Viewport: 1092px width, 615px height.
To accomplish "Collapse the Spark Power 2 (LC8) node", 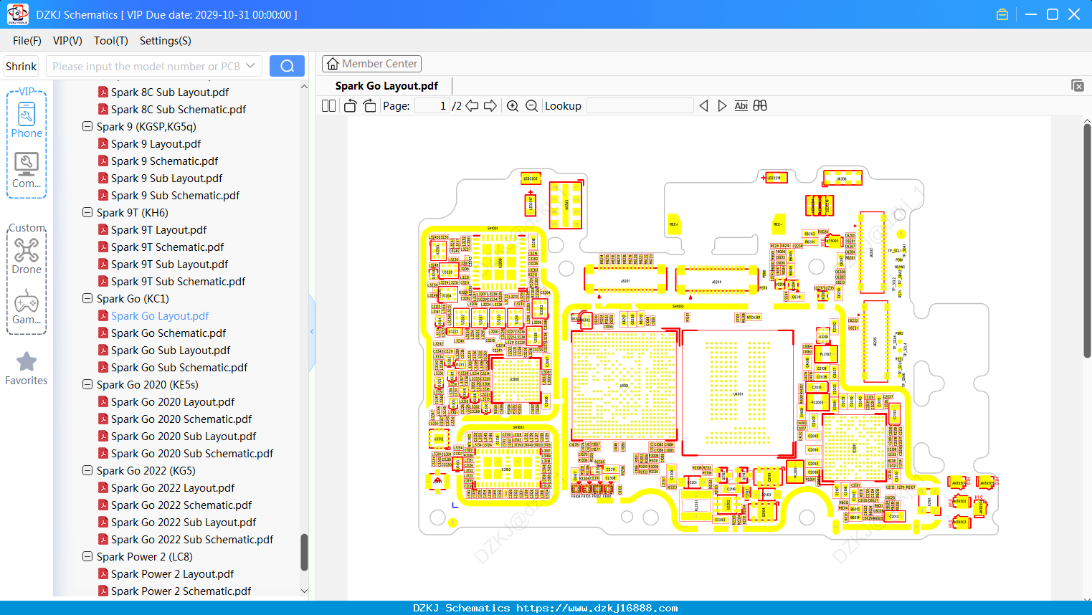I will point(87,556).
